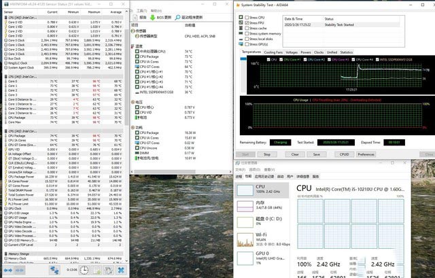The image size is (435, 278).
Task: Click temperature graph vertical scale slider
Action: point(243,58)
